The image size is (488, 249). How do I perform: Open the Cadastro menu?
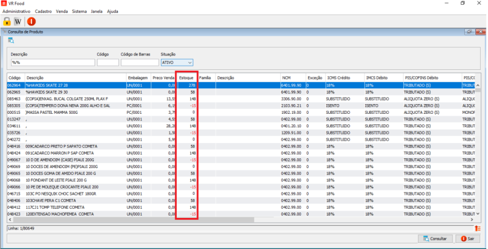pyautogui.click(x=43, y=12)
